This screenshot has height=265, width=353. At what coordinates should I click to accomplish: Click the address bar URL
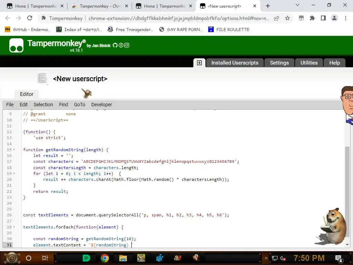(179, 18)
